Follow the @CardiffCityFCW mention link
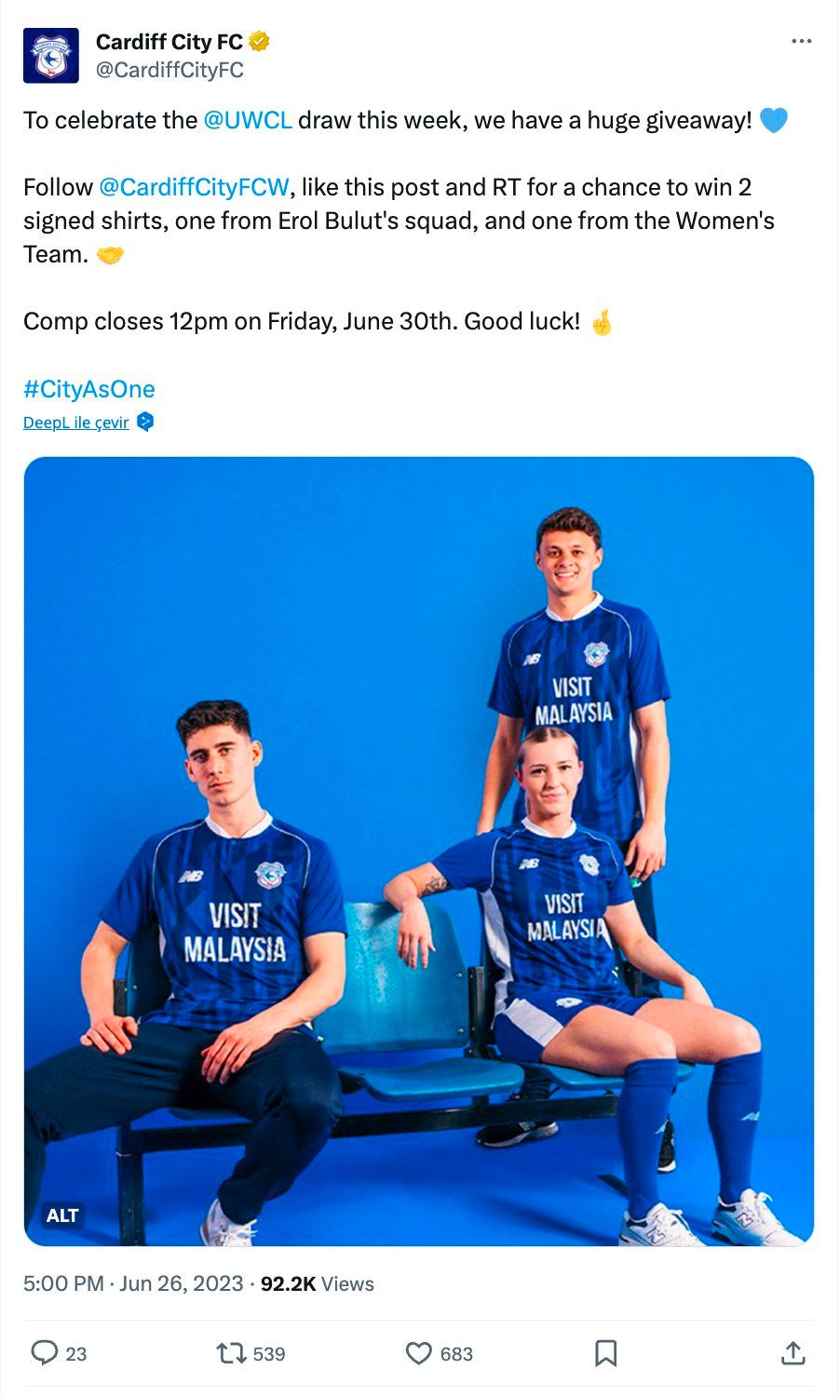The height and width of the screenshot is (1396, 840). pyautogui.click(x=194, y=187)
